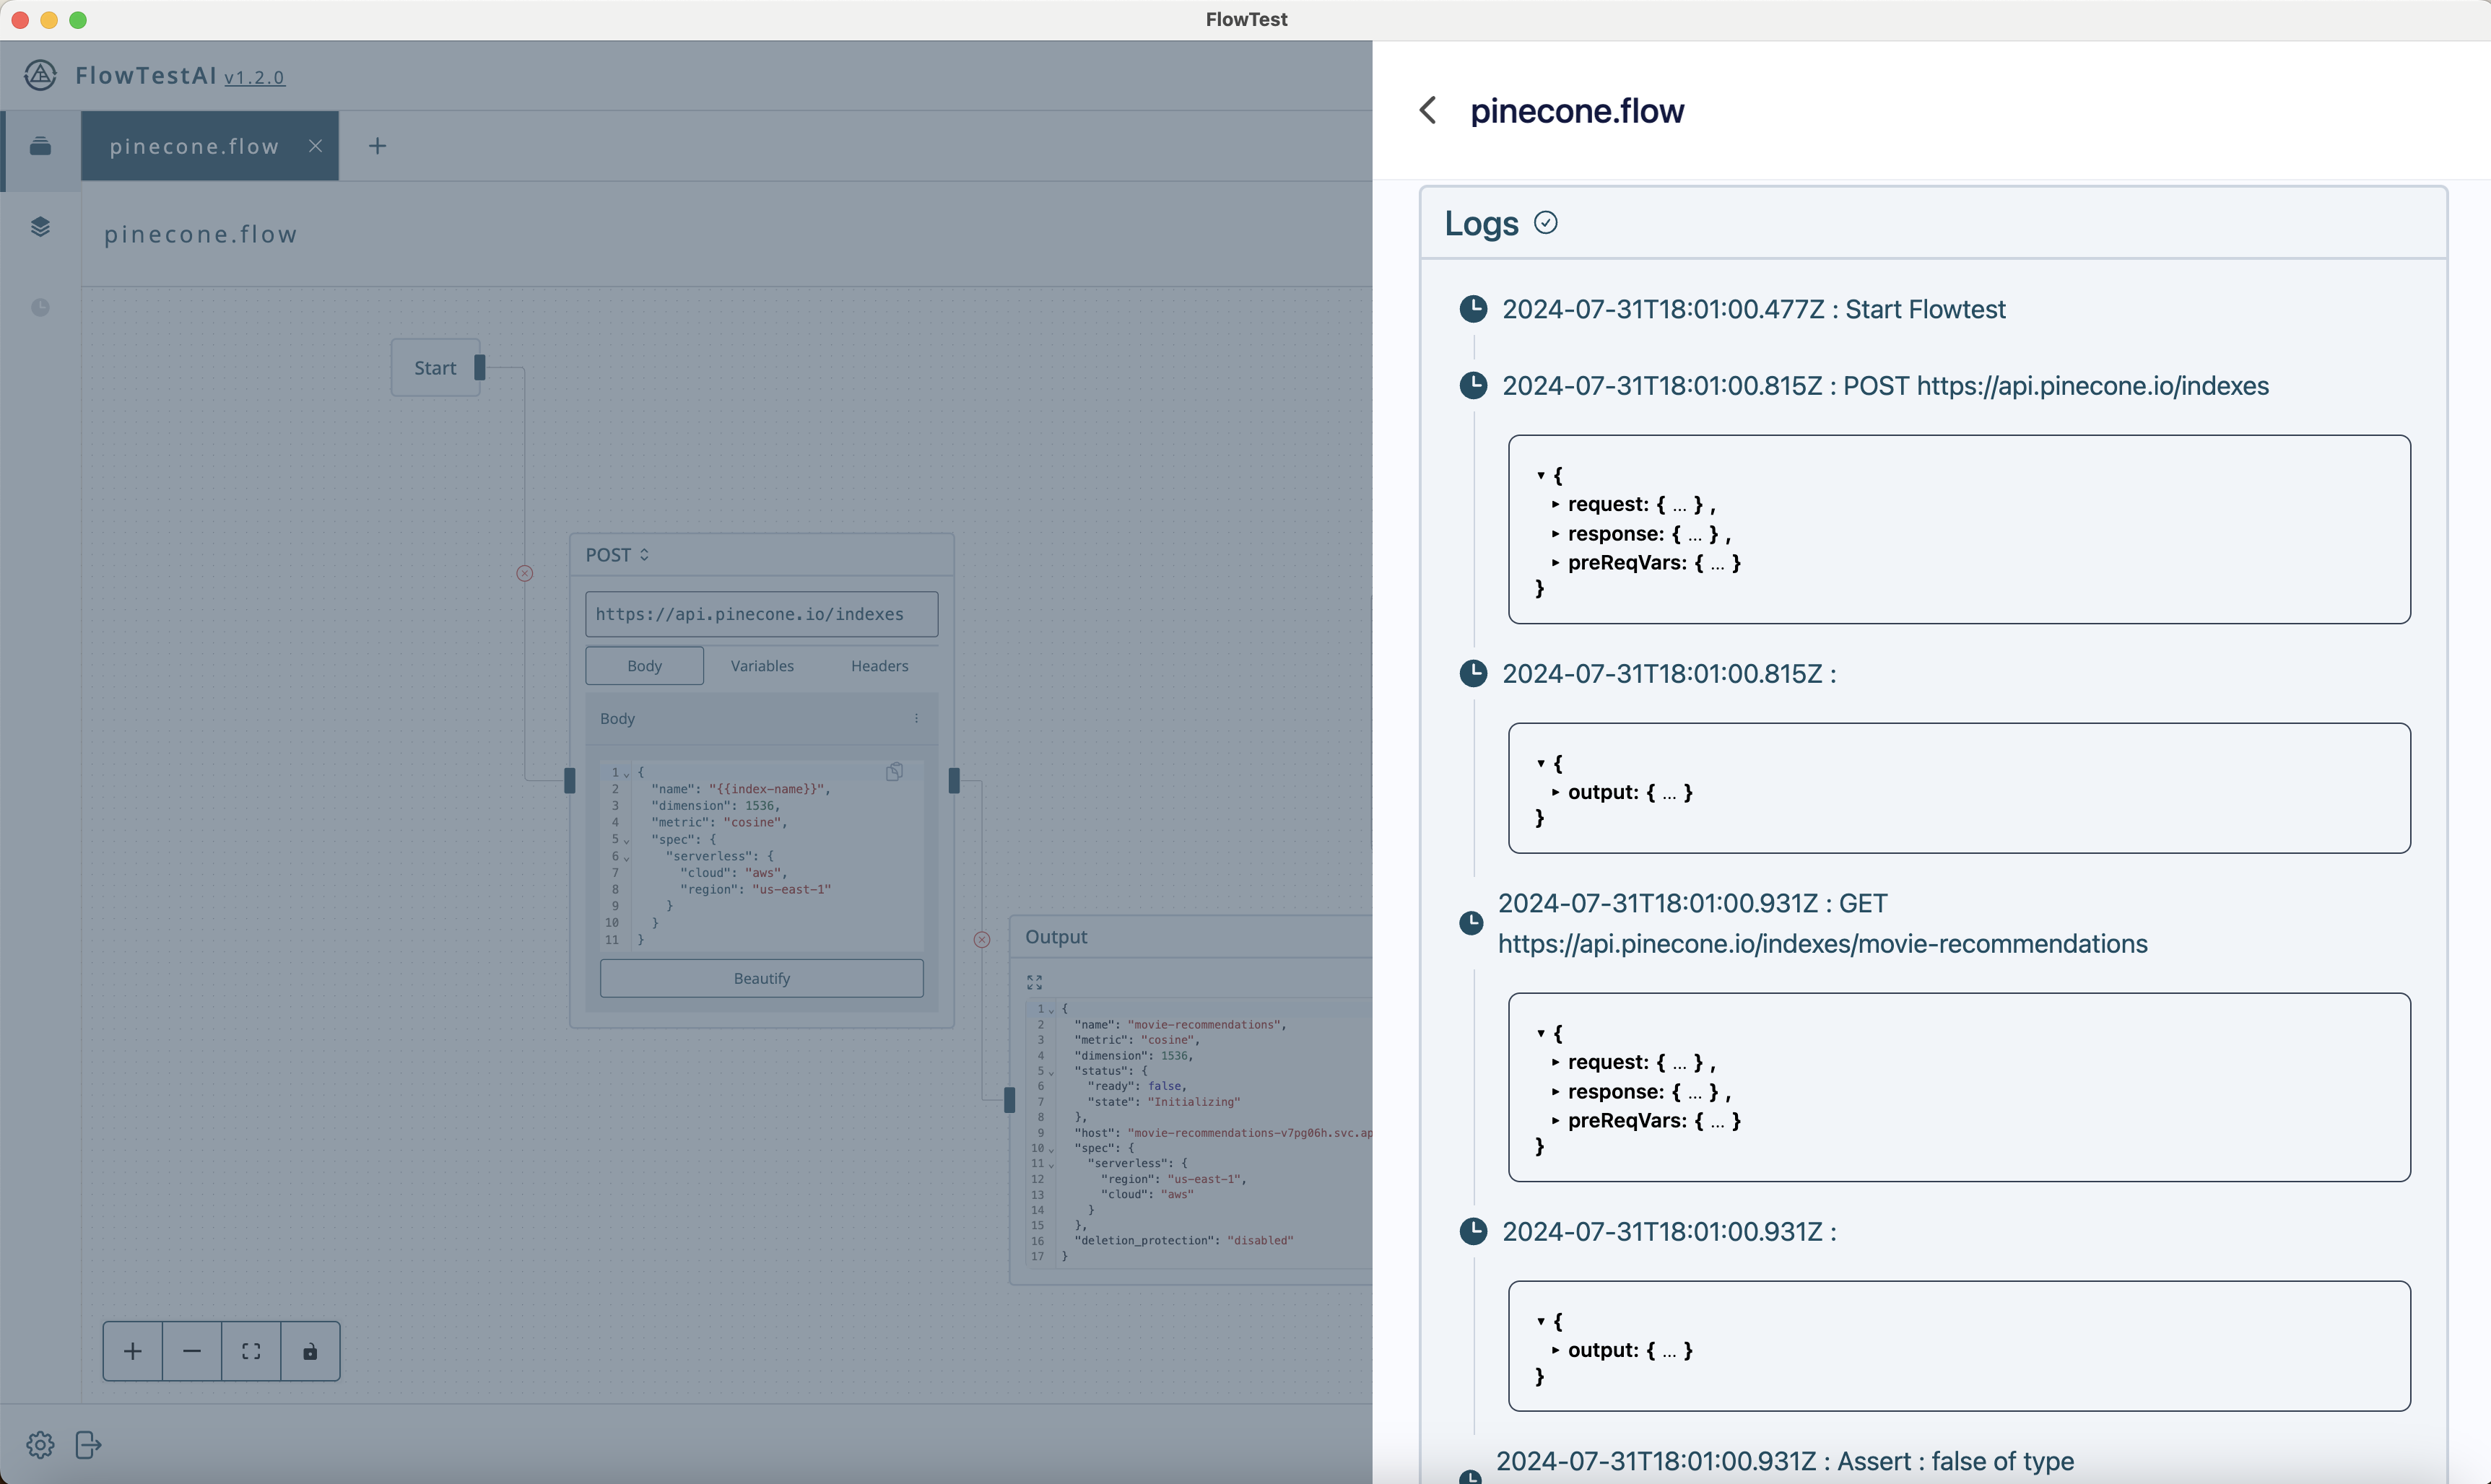Switch to the Headers tab

point(879,666)
